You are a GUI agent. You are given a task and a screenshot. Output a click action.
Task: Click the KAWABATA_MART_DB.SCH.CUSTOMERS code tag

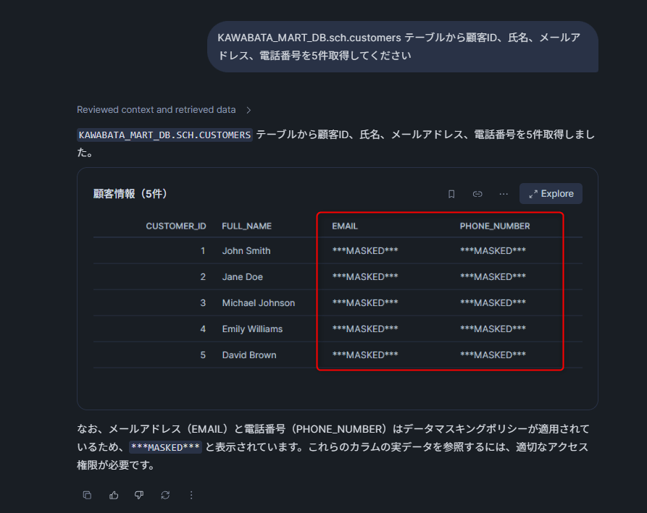click(x=164, y=135)
